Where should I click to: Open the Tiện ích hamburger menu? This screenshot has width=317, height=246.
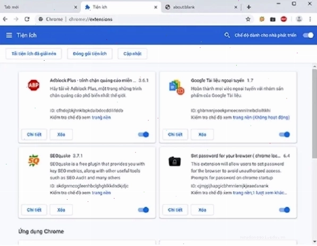(9, 35)
